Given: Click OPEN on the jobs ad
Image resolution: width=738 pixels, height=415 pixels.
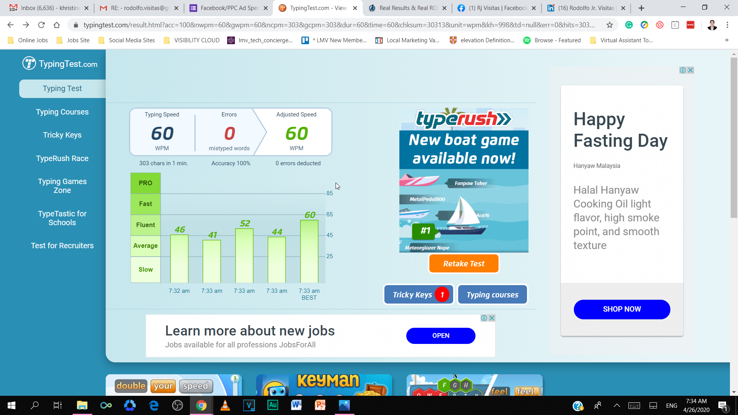Looking at the screenshot, I should (441, 336).
